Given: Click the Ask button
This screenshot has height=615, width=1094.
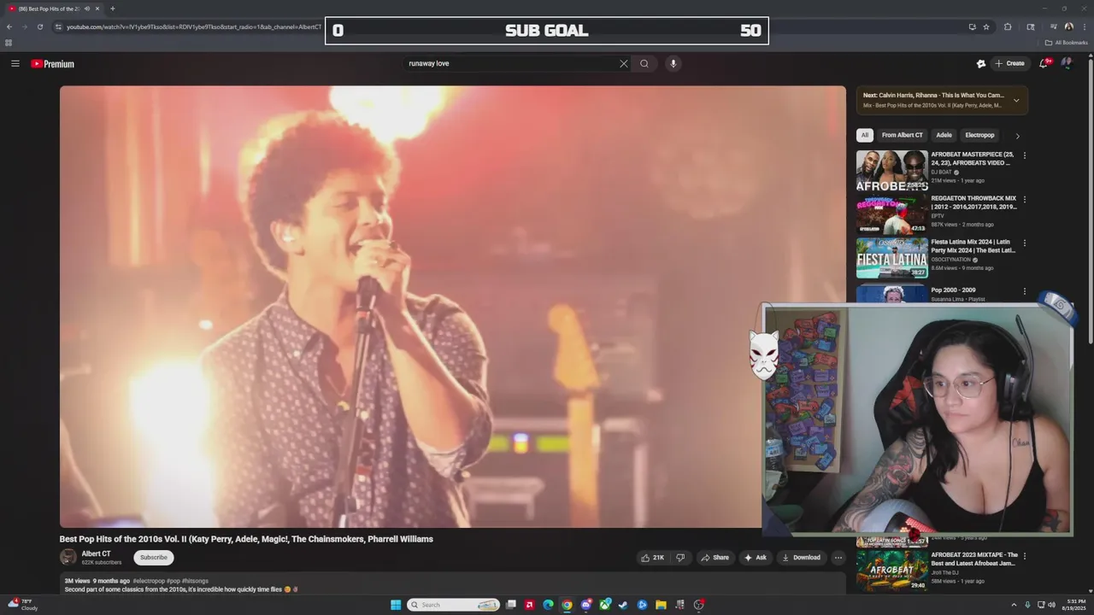Looking at the screenshot, I should click(x=756, y=558).
